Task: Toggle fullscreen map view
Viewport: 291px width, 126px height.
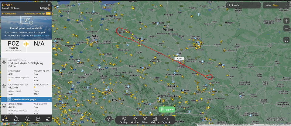Action: coord(286,40)
